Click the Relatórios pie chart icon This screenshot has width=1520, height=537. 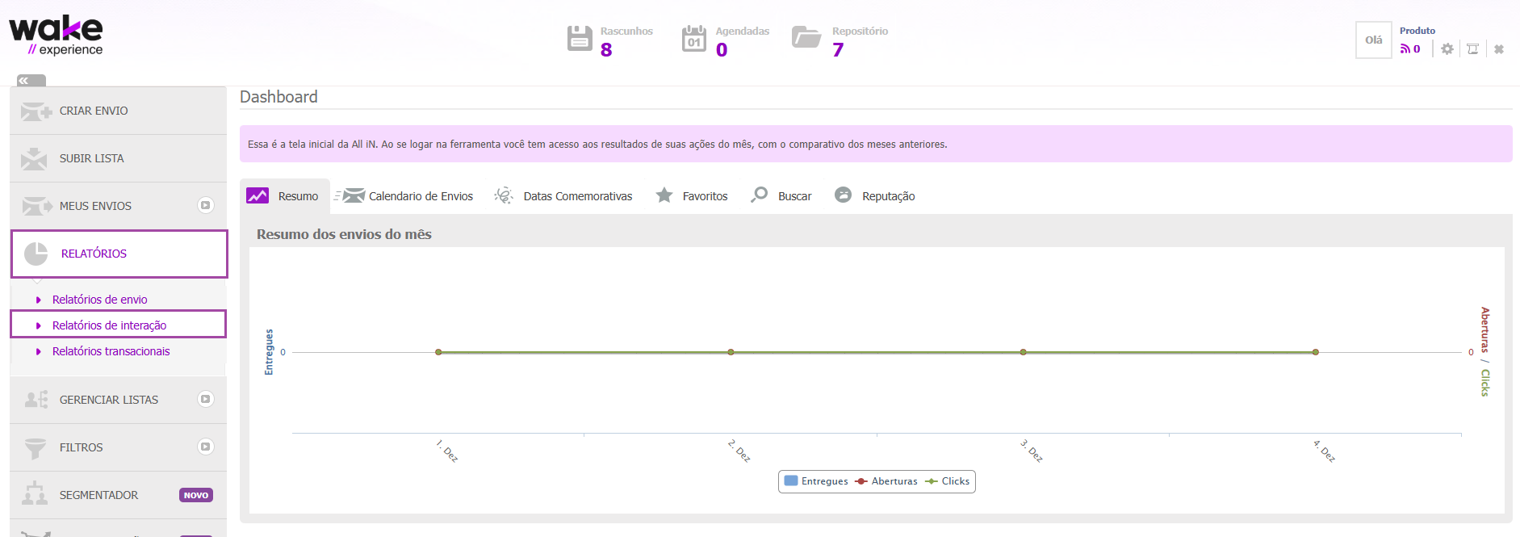pos(36,254)
